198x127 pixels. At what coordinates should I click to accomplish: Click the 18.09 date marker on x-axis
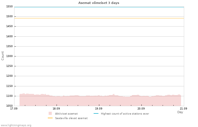pos(56,109)
